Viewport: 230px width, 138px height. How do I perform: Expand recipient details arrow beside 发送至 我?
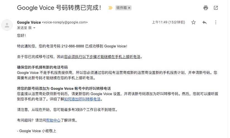(x=34, y=28)
